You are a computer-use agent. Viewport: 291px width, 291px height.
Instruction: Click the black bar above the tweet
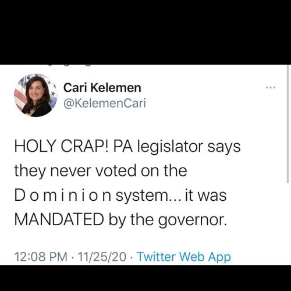(145, 32)
